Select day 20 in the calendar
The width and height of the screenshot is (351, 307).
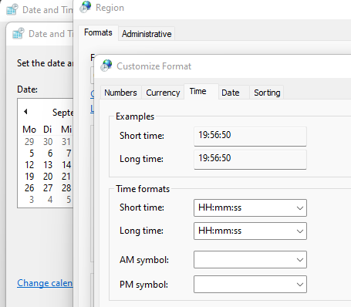tap(48, 177)
